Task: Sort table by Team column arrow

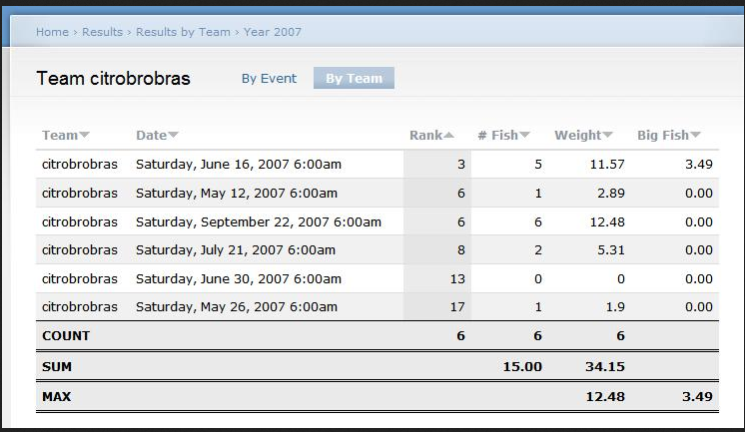Action: click(x=84, y=136)
